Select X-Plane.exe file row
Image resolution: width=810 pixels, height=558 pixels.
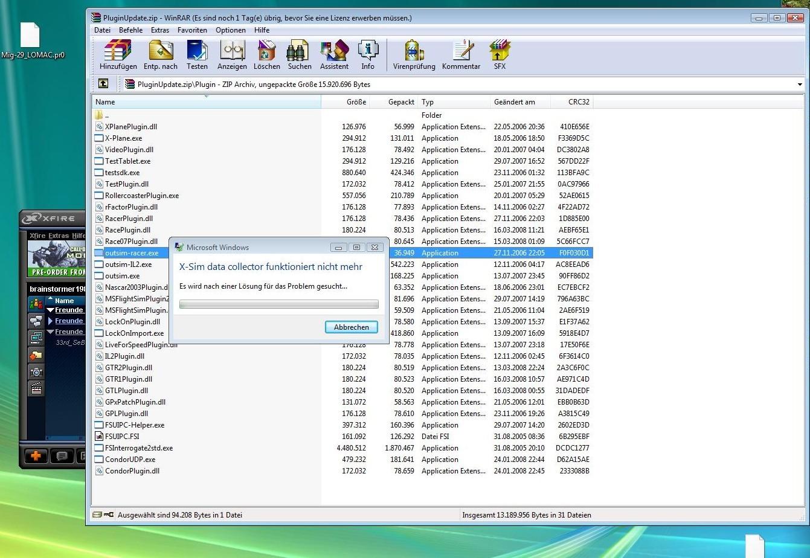click(342, 138)
